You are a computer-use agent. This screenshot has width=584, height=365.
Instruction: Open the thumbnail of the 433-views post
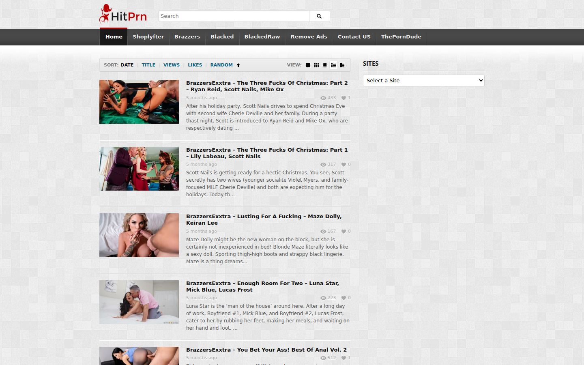coord(139,102)
